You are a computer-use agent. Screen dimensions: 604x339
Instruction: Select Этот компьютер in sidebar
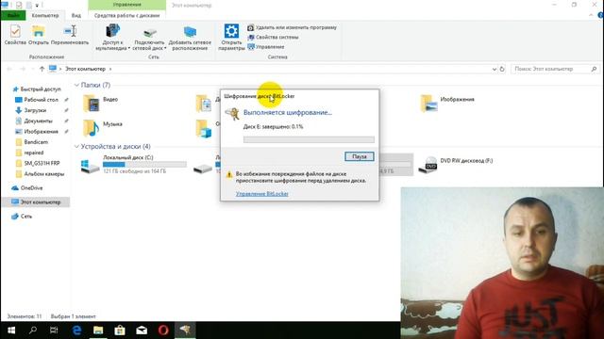pos(36,202)
